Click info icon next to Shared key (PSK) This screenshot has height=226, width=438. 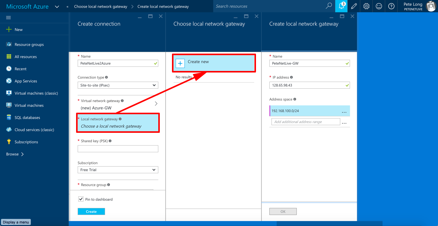(x=110, y=141)
